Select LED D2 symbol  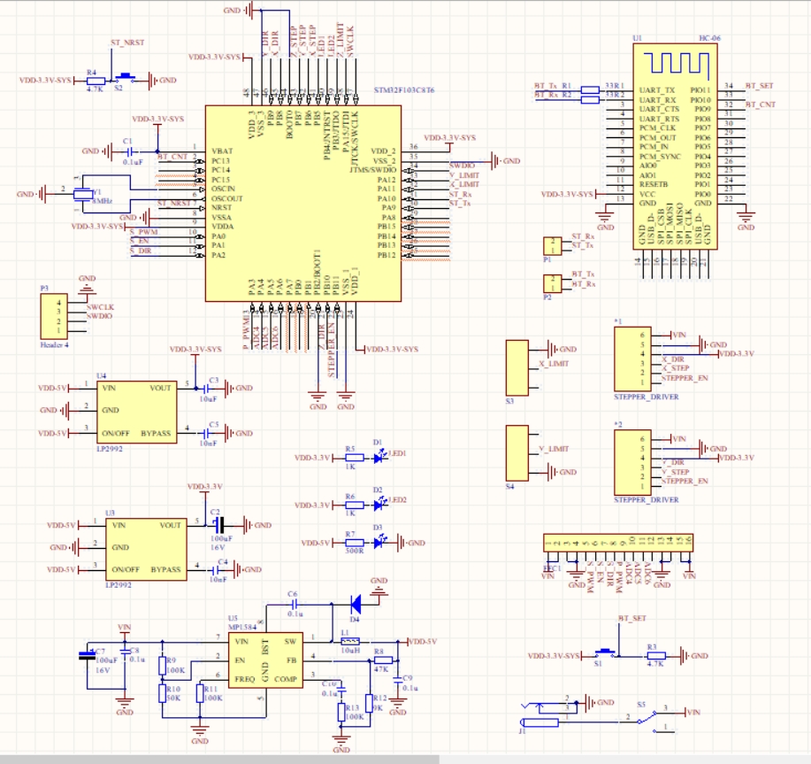(379, 504)
